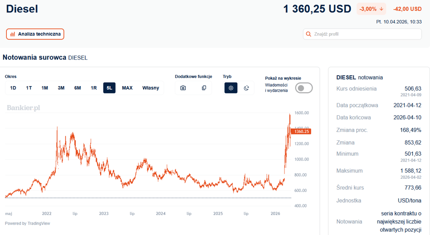The image size is (430, 235).
Task: Select the 1T period tab
Action: 29,88
